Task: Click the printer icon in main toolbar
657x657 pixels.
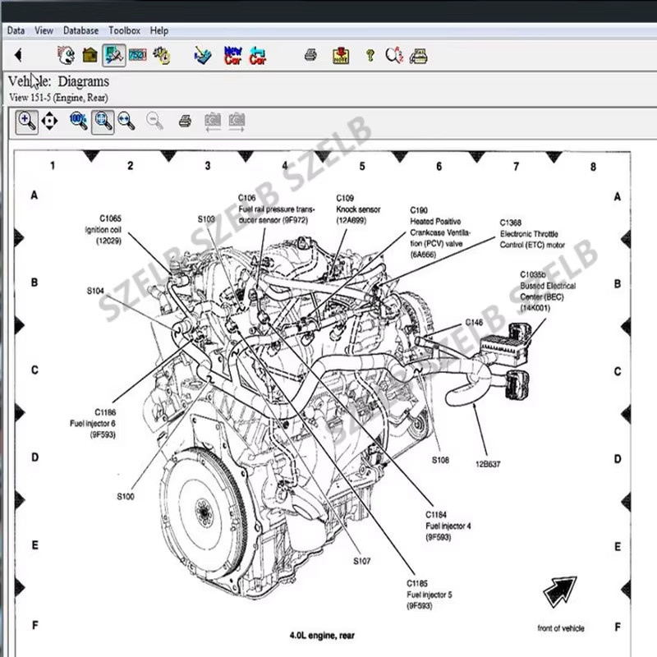Action: point(310,55)
